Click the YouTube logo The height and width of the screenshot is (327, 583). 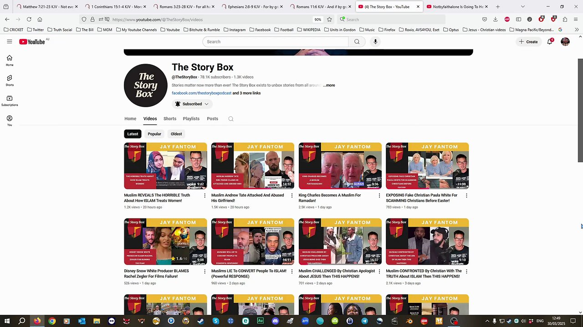[x=32, y=41]
